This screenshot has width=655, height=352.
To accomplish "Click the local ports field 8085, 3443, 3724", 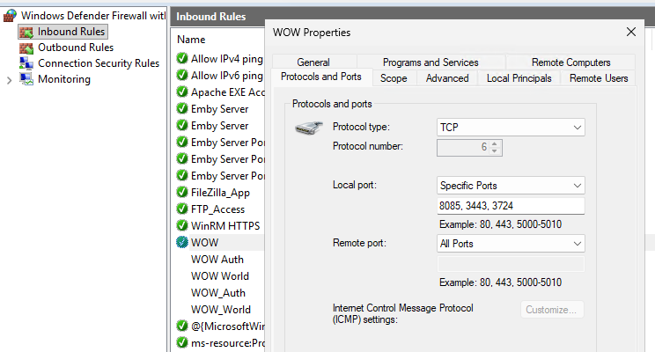I will pos(511,206).
